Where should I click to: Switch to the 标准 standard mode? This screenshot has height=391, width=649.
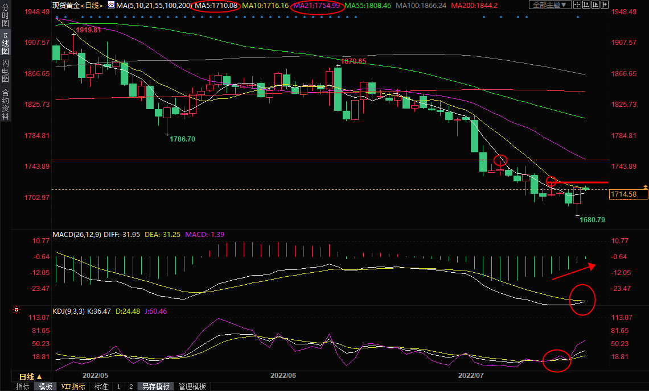point(101,386)
